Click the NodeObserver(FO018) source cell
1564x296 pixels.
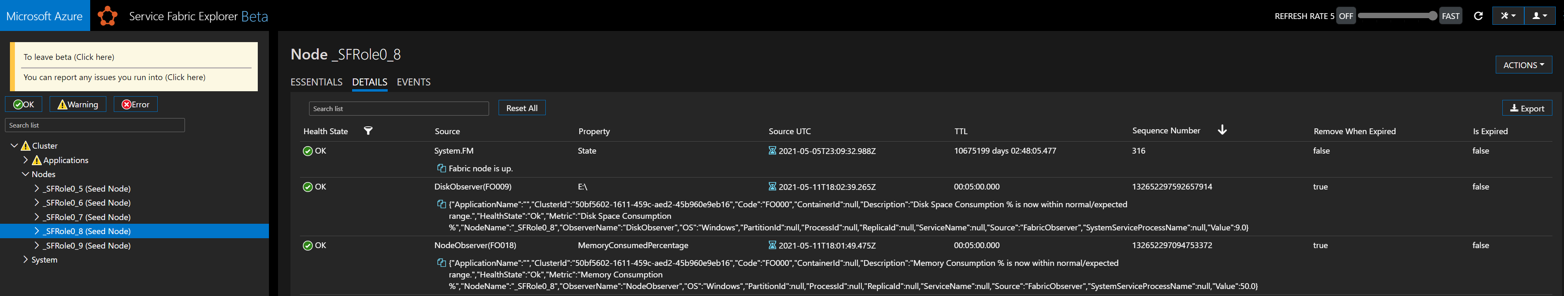(475, 245)
